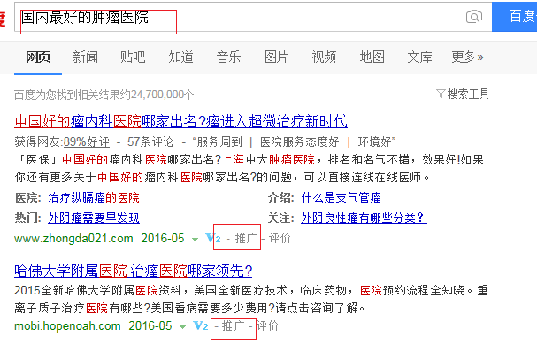The height and width of the screenshot is (344, 537).
Task: Expand the dropdown arrow after mobi.hopenoah.com date
Action: click(x=182, y=327)
